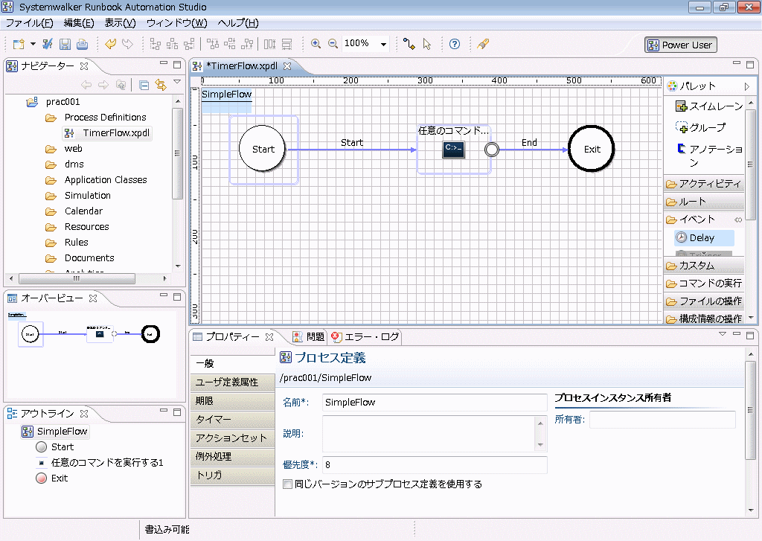The height and width of the screenshot is (541, 762).
Task: Click the Print toolbar icon
Action: [82, 44]
